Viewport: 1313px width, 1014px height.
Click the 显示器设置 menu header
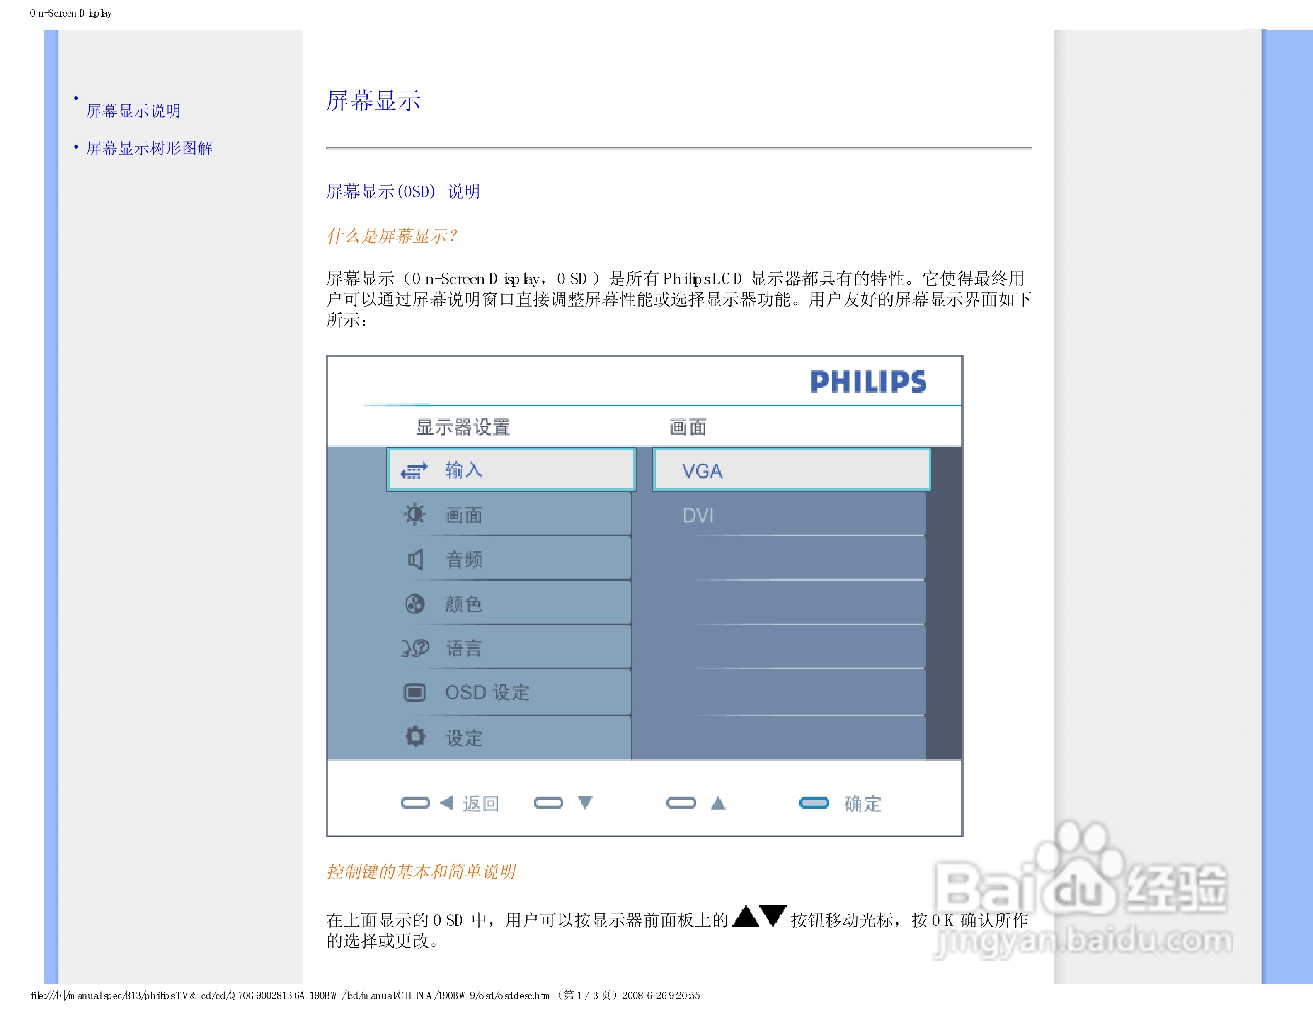[x=462, y=427]
